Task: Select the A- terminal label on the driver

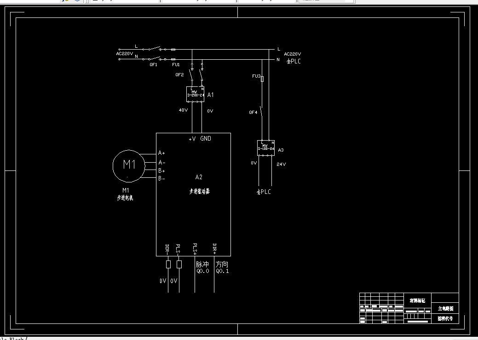Action: (x=161, y=163)
